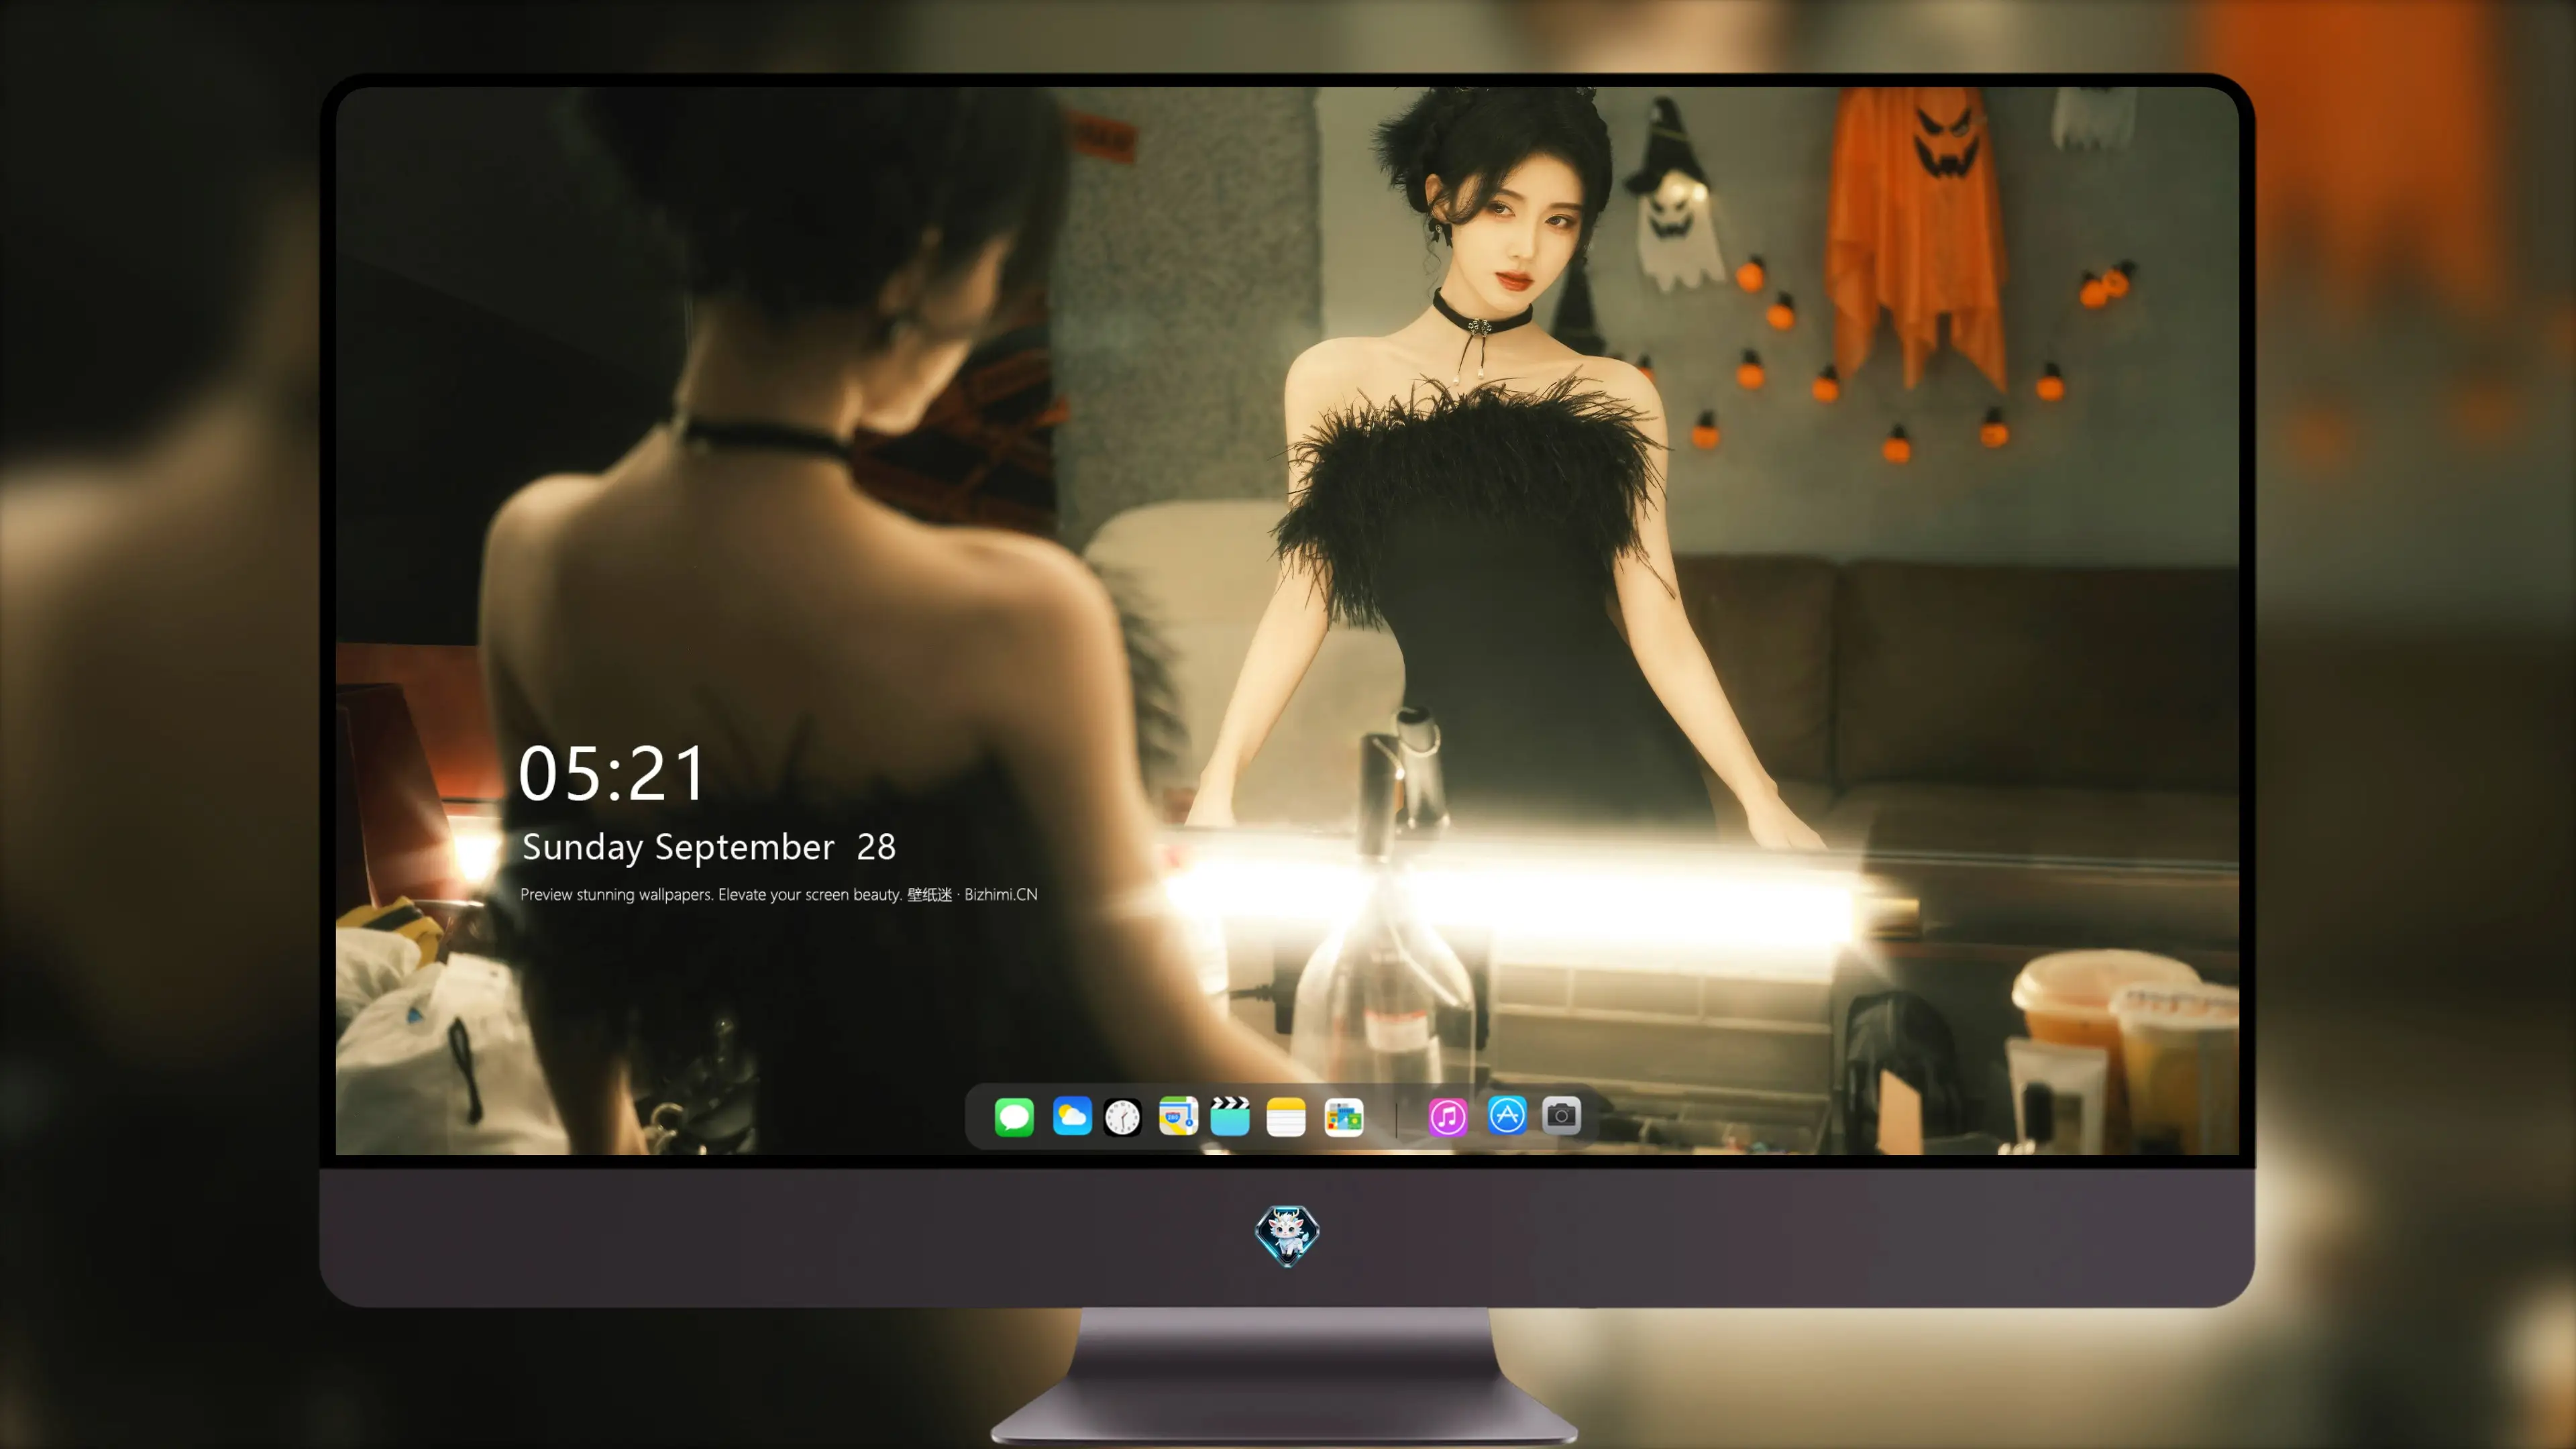Click the "Preview stunning wallpapers" caption line
Image resolution: width=2576 pixels, height=1449 pixels.
coord(778,894)
